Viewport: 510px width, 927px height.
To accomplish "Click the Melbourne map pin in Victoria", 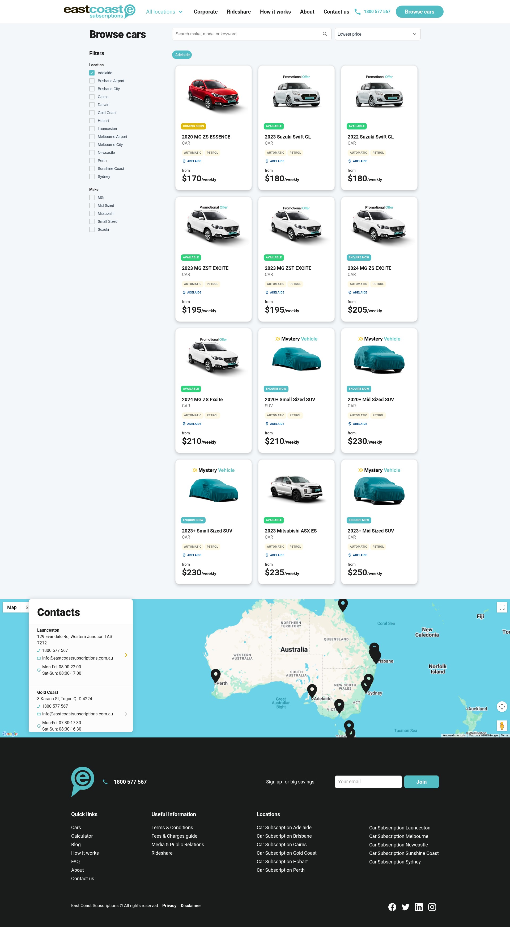I will (339, 706).
